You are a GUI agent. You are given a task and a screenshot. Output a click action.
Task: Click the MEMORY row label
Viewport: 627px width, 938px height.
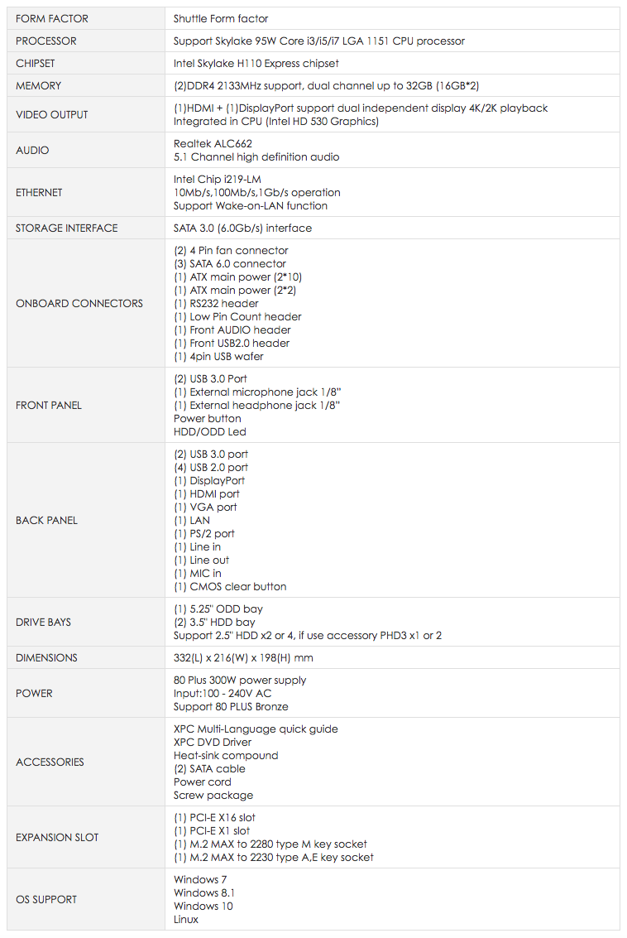tap(39, 85)
